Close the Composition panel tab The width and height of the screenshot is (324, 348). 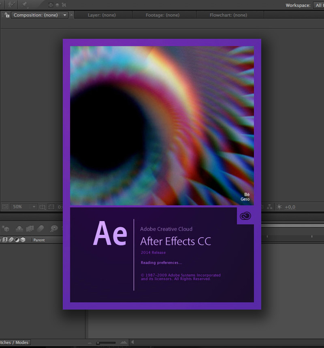click(x=71, y=15)
